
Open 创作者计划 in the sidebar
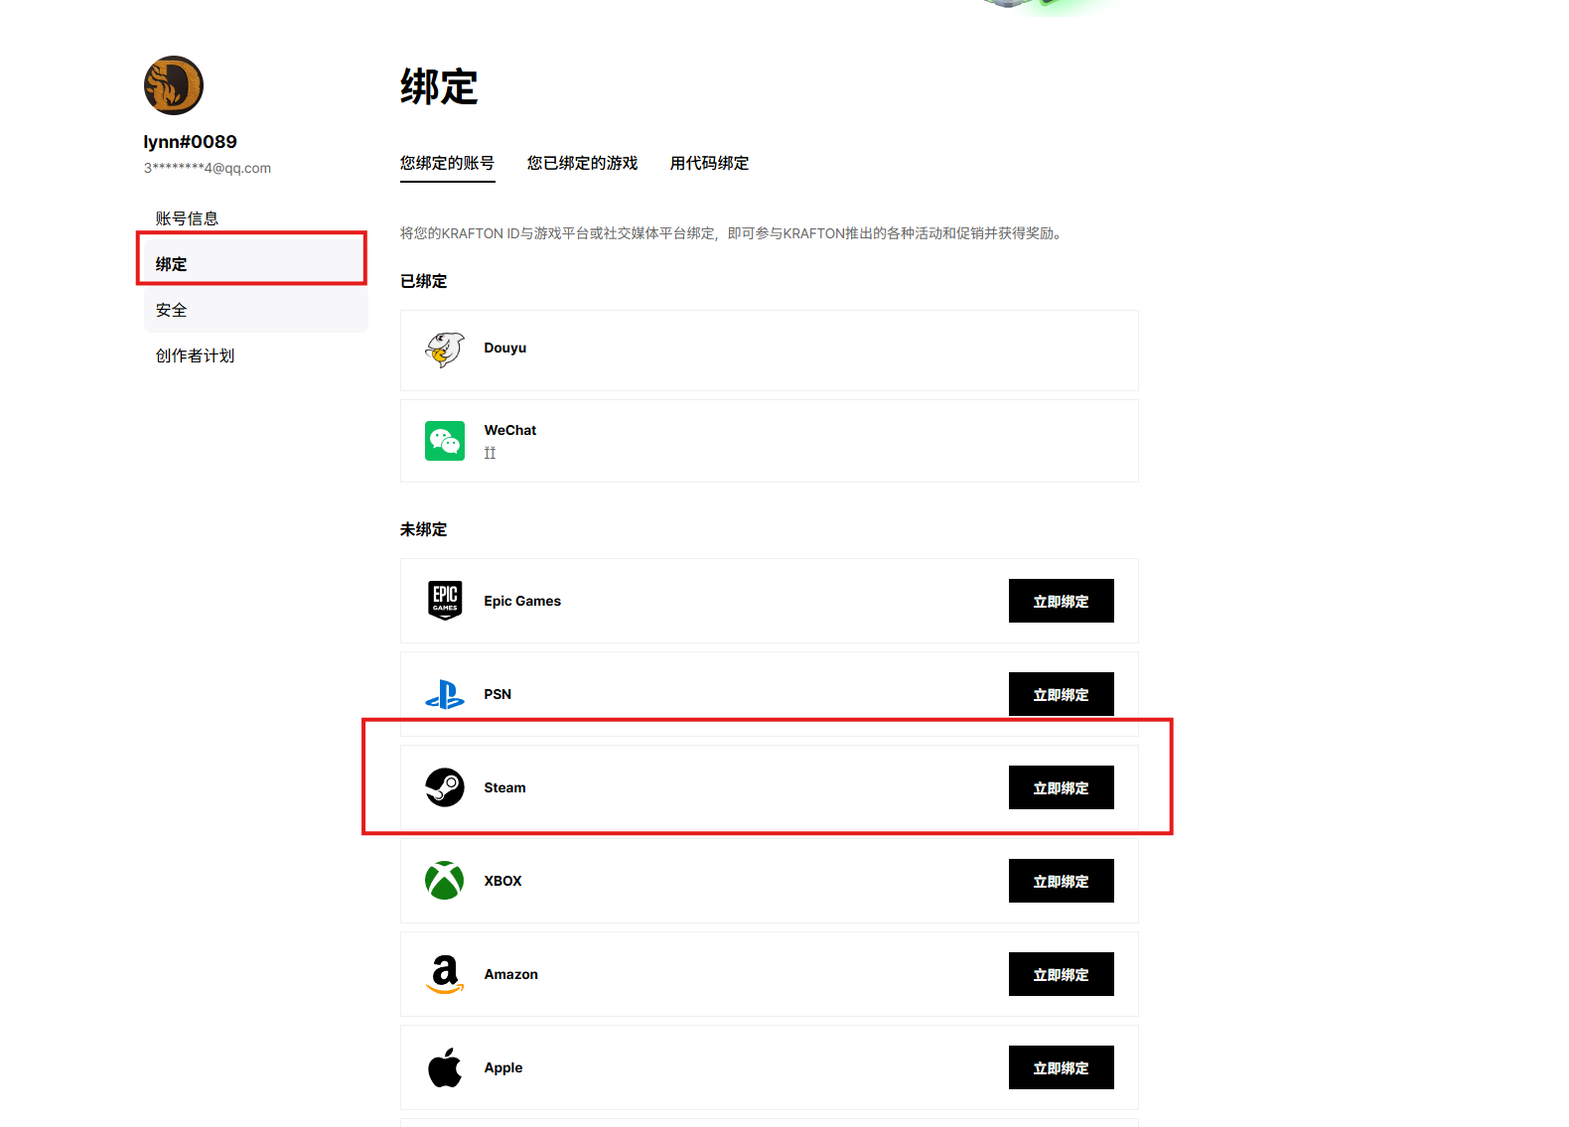195,355
